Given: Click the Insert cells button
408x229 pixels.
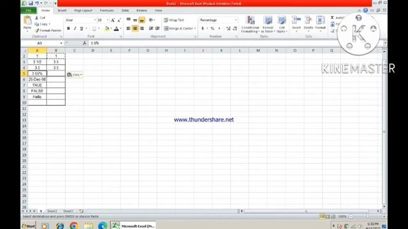Looking at the screenshot, I should [x=296, y=24].
